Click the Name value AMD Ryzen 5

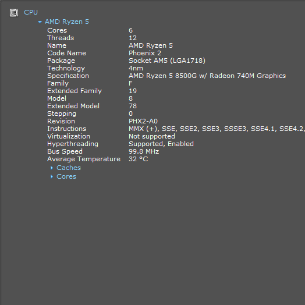click(151, 45)
